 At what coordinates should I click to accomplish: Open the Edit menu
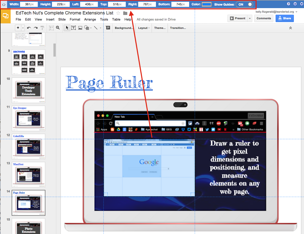pos(28,19)
